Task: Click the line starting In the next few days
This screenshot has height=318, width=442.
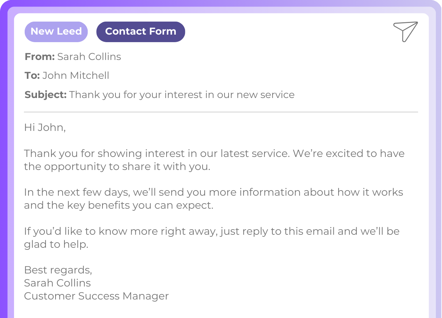Action: pyautogui.click(x=213, y=192)
